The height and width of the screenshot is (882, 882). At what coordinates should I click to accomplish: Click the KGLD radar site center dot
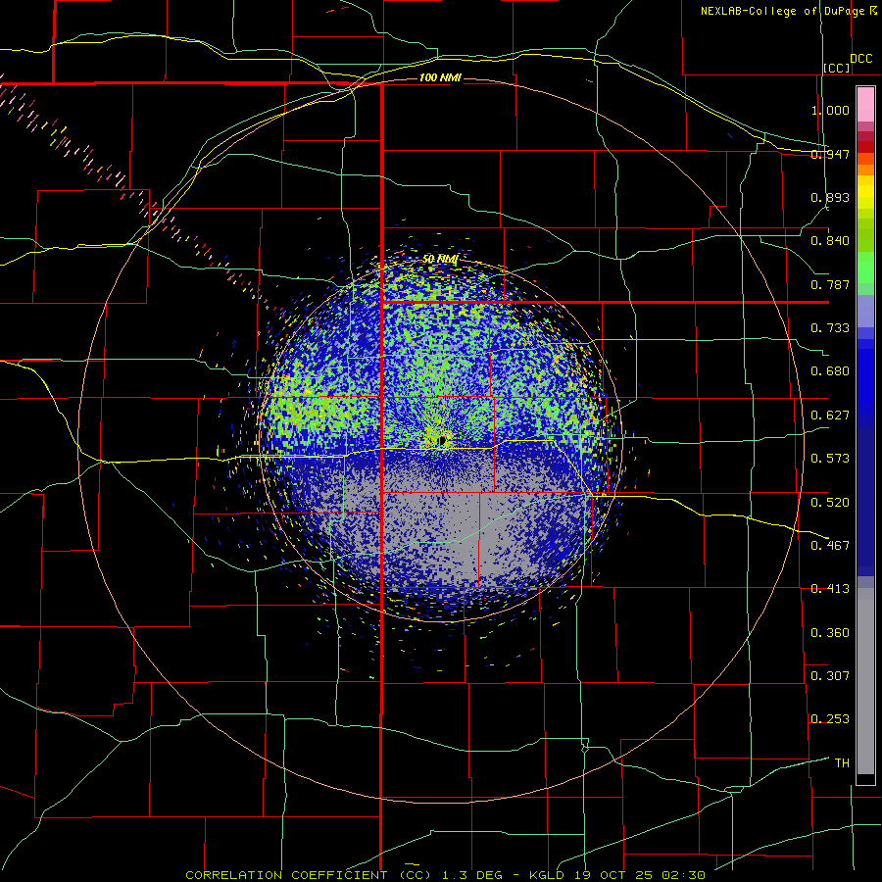pyautogui.click(x=443, y=439)
